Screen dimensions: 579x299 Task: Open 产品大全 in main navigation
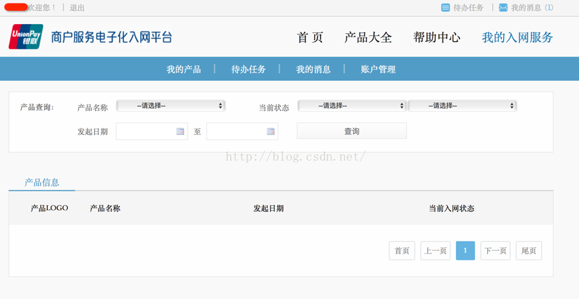coord(367,37)
